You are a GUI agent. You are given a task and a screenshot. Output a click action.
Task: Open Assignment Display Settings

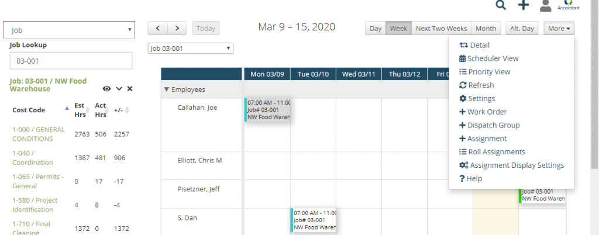(x=511, y=165)
